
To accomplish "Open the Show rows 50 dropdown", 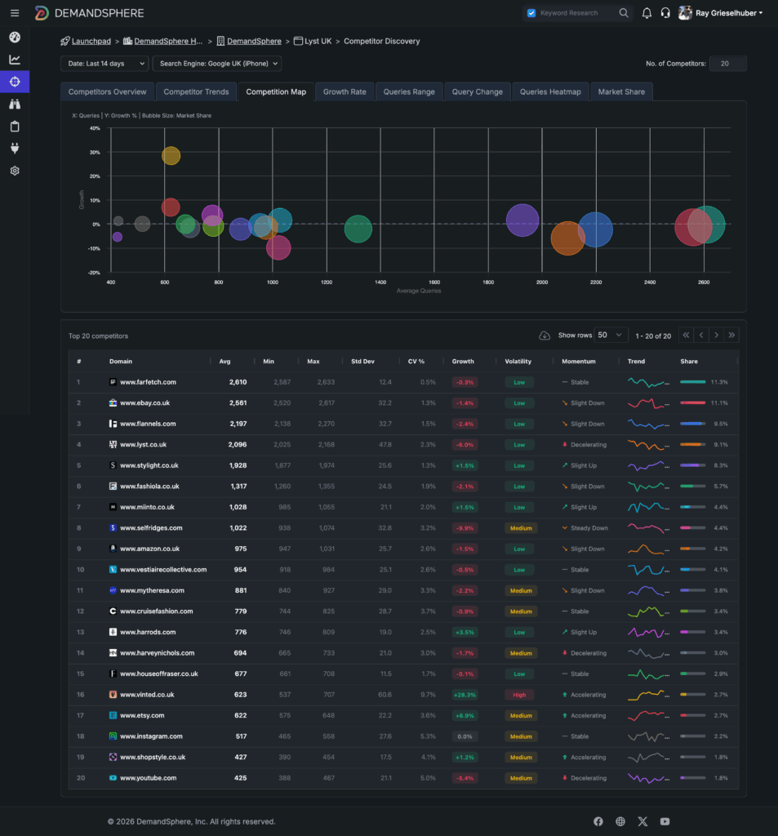I will (611, 335).
